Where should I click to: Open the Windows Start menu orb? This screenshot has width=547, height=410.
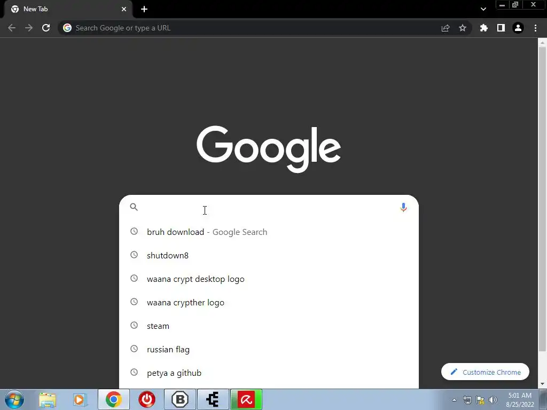click(x=14, y=399)
